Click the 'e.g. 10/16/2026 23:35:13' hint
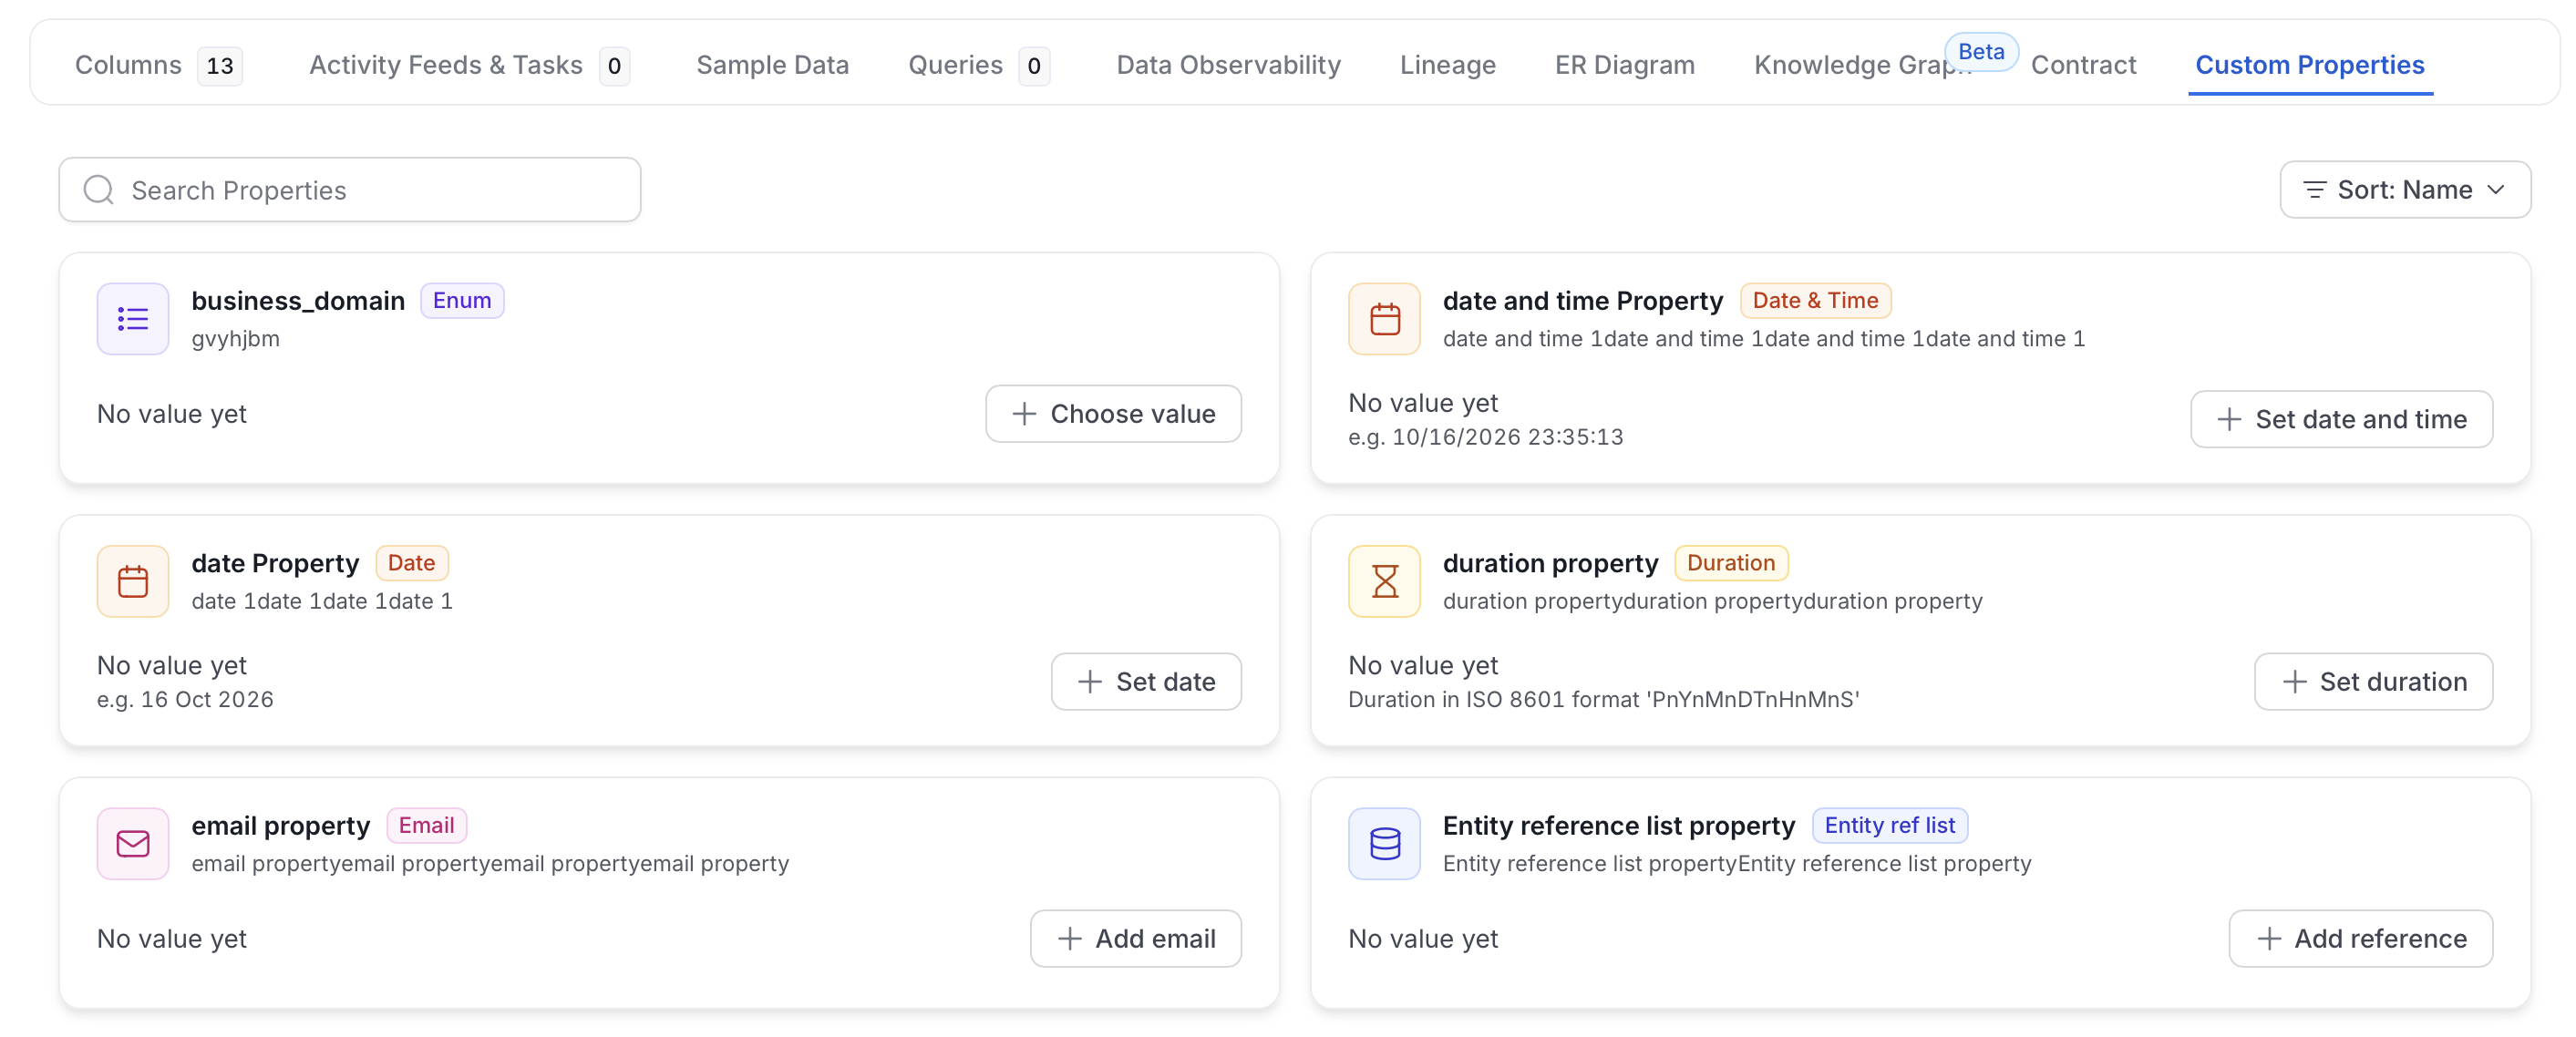2576x1037 pixels. tap(1485, 437)
